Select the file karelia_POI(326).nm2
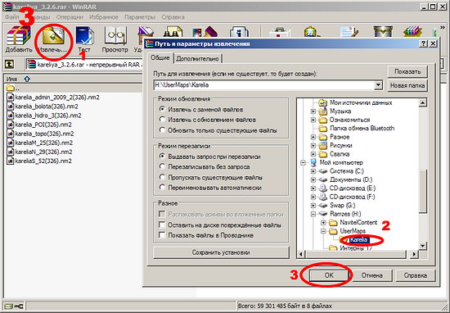The image size is (450, 313). pyautogui.click(x=39, y=125)
